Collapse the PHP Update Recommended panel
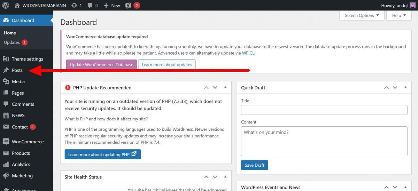Screen dimensions: 418x191 225,88
